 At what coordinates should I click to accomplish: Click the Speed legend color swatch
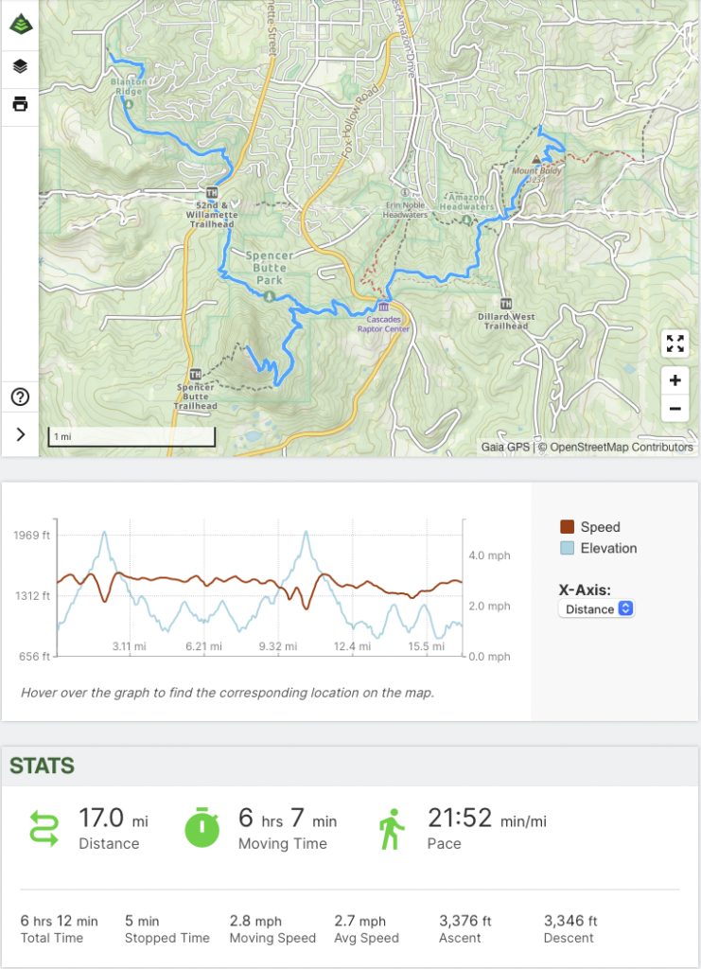567,527
